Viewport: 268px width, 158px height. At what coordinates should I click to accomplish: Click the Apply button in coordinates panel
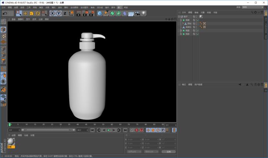(168, 151)
